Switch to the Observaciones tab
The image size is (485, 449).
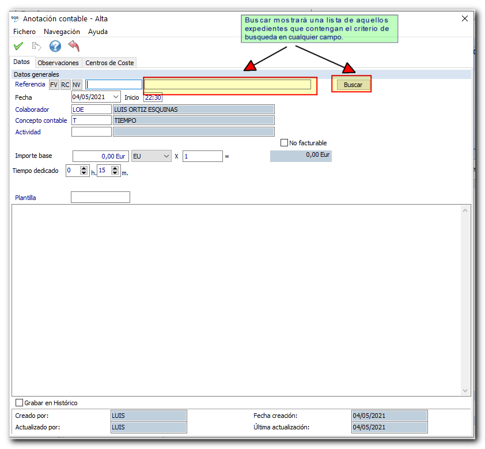(58, 63)
